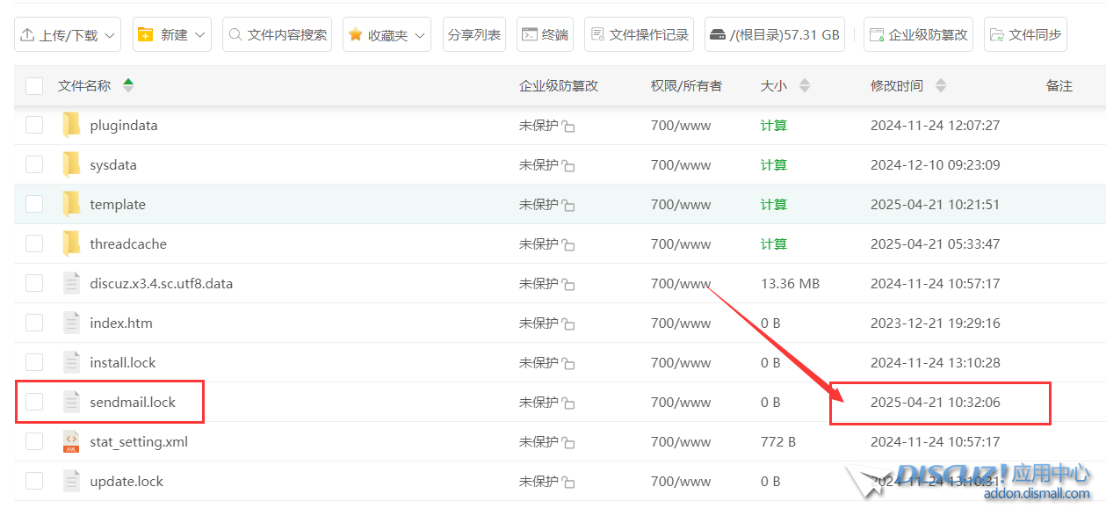1106x516 pixels.
Task: Click the sendmail.lock file icon
Action: tap(71, 403)
